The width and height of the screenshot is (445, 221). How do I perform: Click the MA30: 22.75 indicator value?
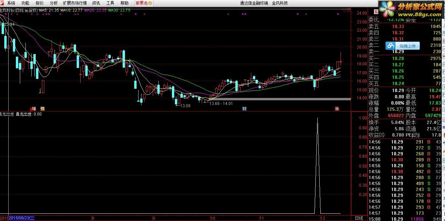pyautogui.click(x=119, y=10)
